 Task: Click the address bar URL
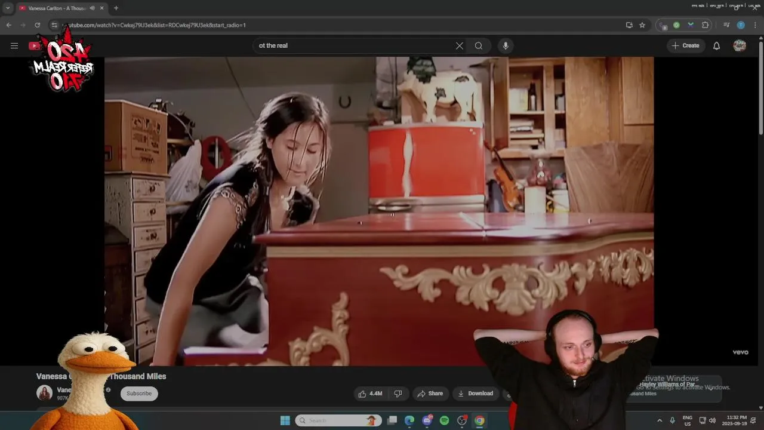tap(155, 25)
